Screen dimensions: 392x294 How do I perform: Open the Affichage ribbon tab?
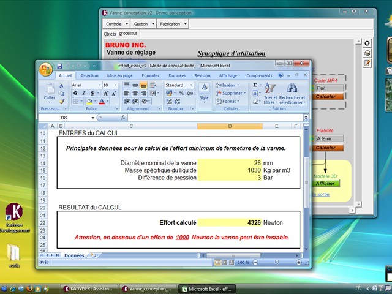click(228, 75)
